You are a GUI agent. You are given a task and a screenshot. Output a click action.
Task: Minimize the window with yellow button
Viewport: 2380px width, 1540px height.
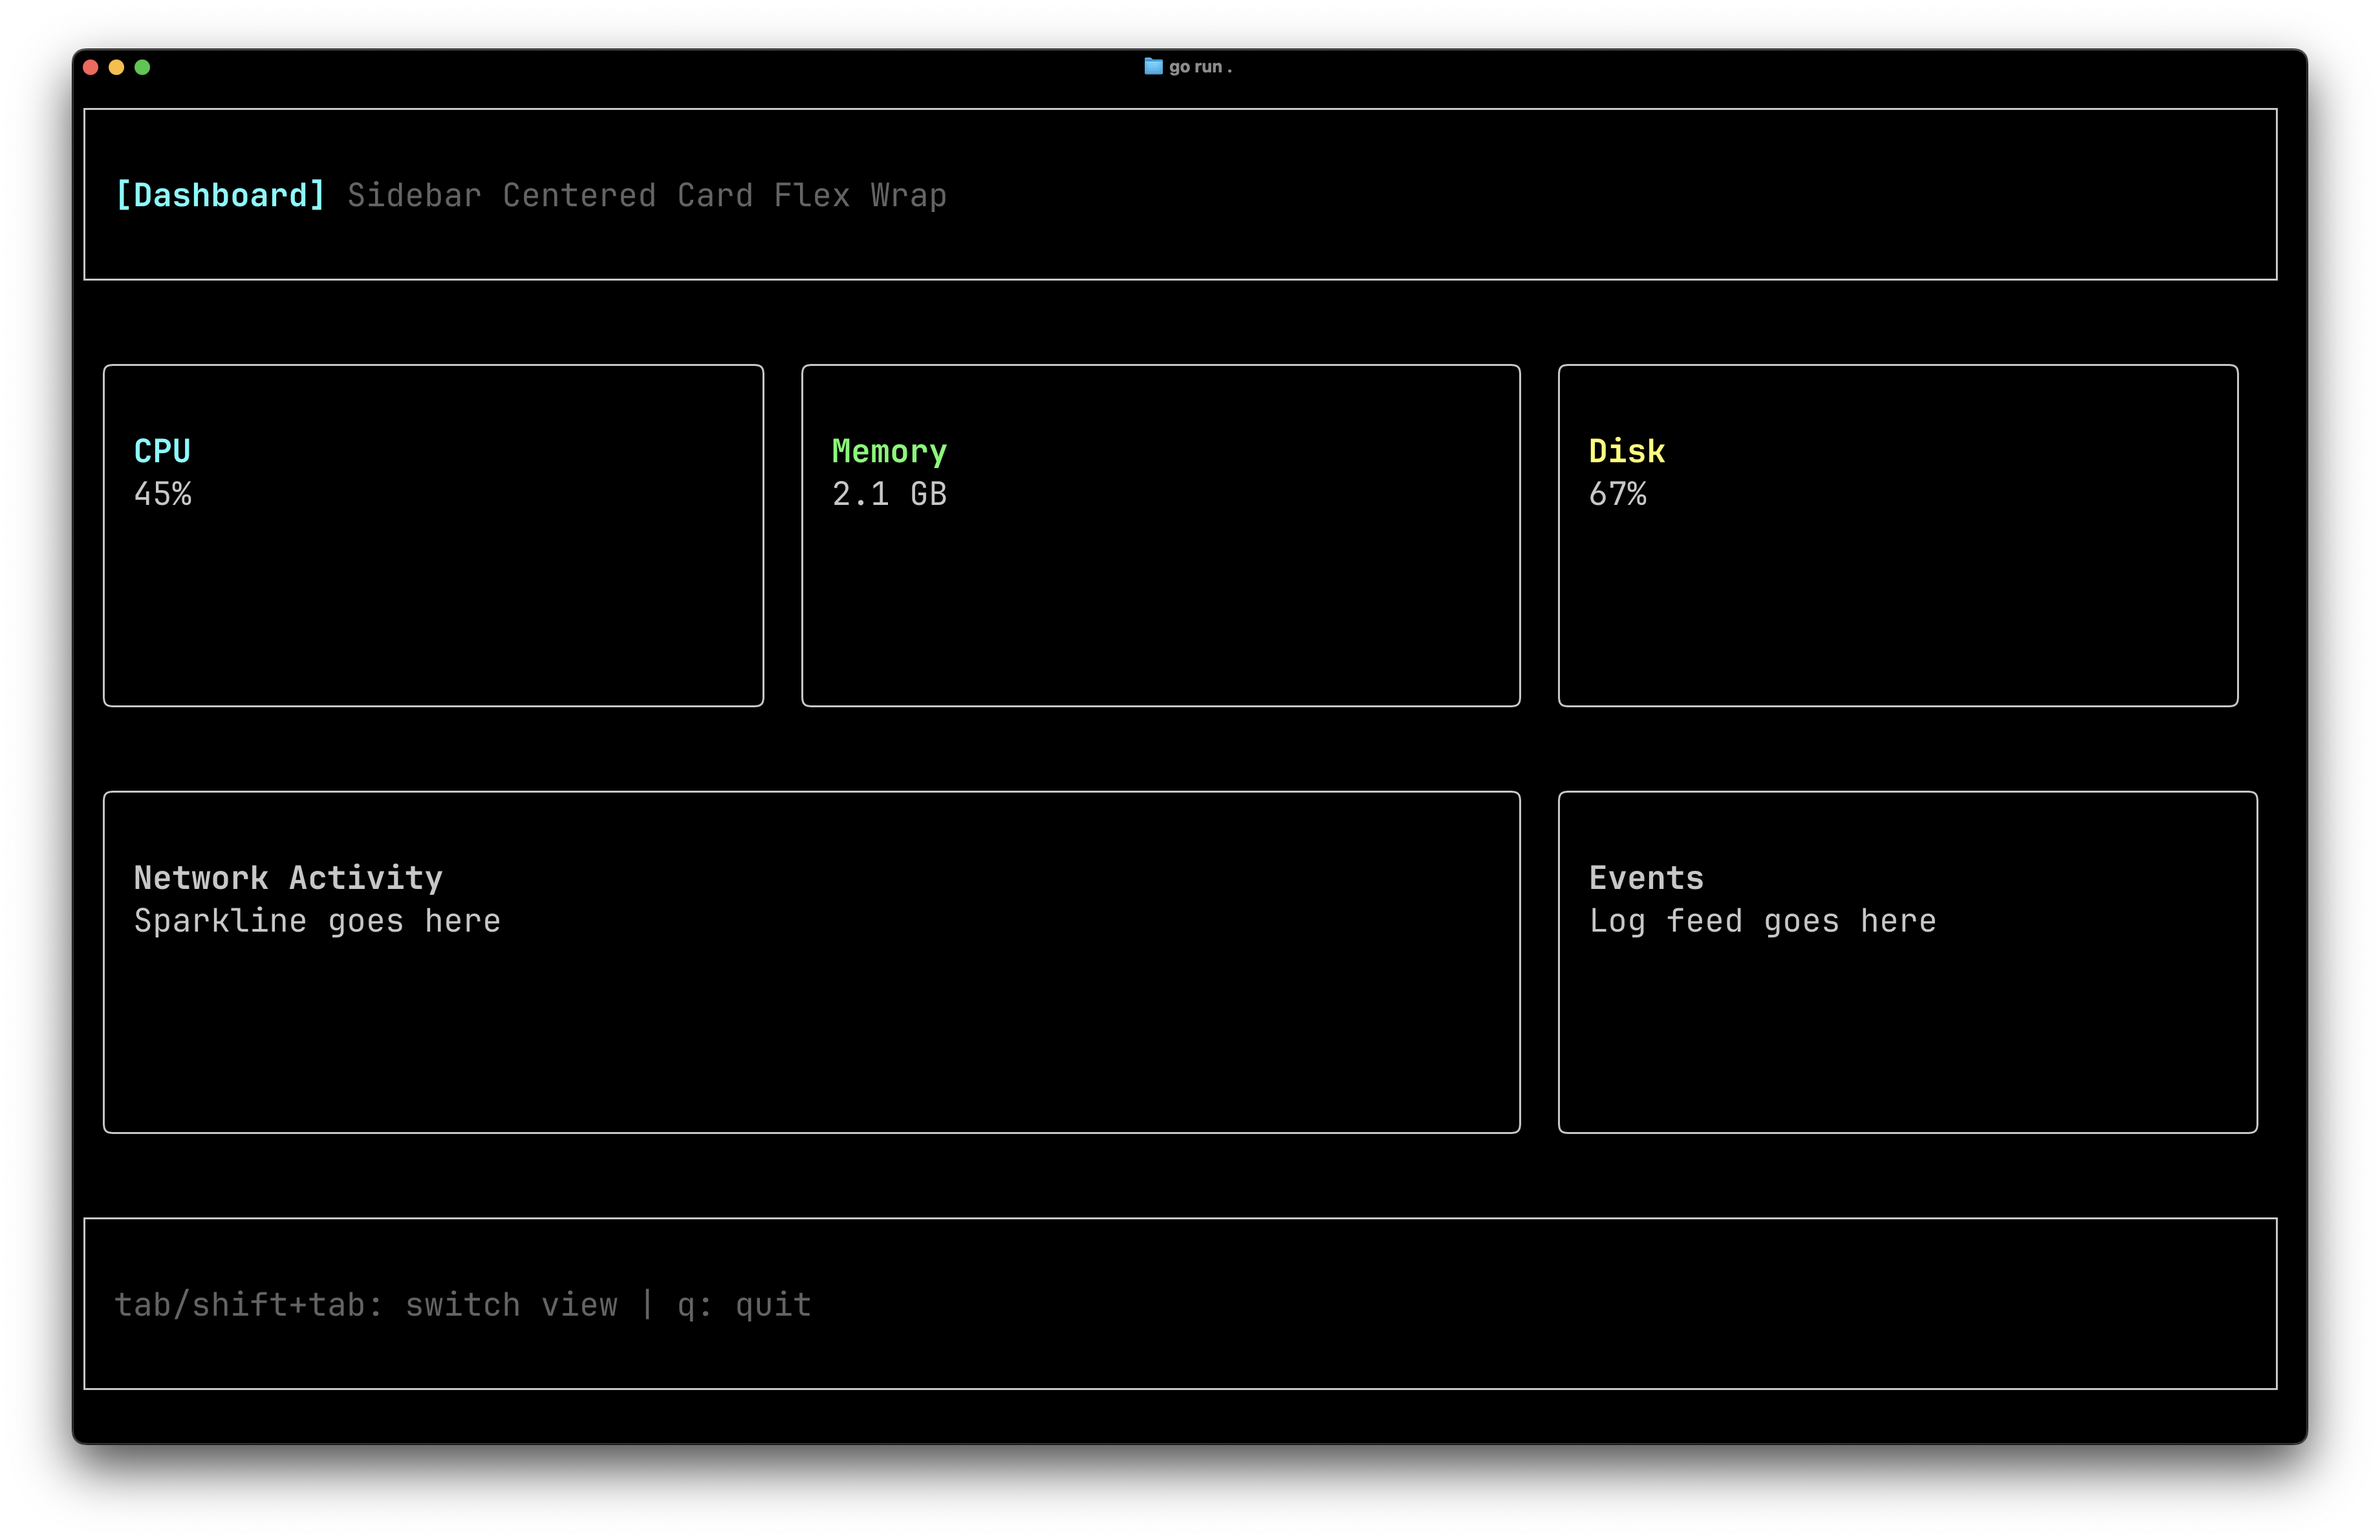click(x=116, y=67)
